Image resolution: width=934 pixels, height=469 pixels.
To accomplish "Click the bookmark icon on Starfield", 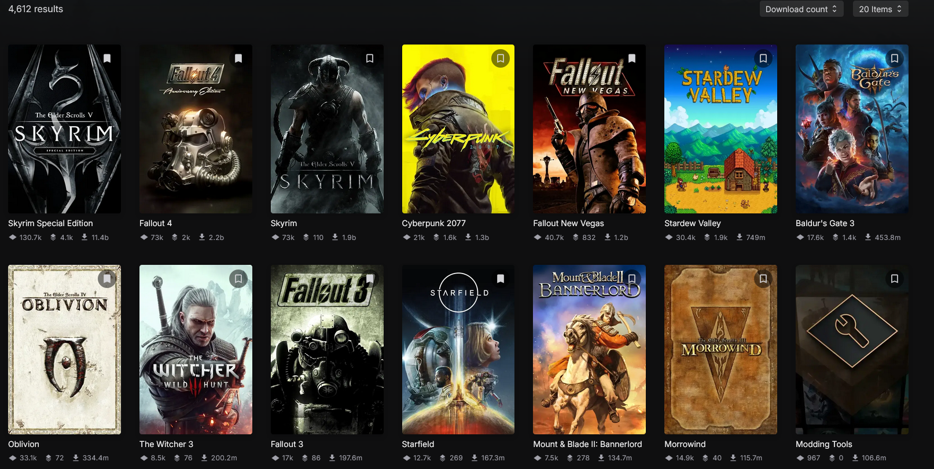I will pos(501,279).
